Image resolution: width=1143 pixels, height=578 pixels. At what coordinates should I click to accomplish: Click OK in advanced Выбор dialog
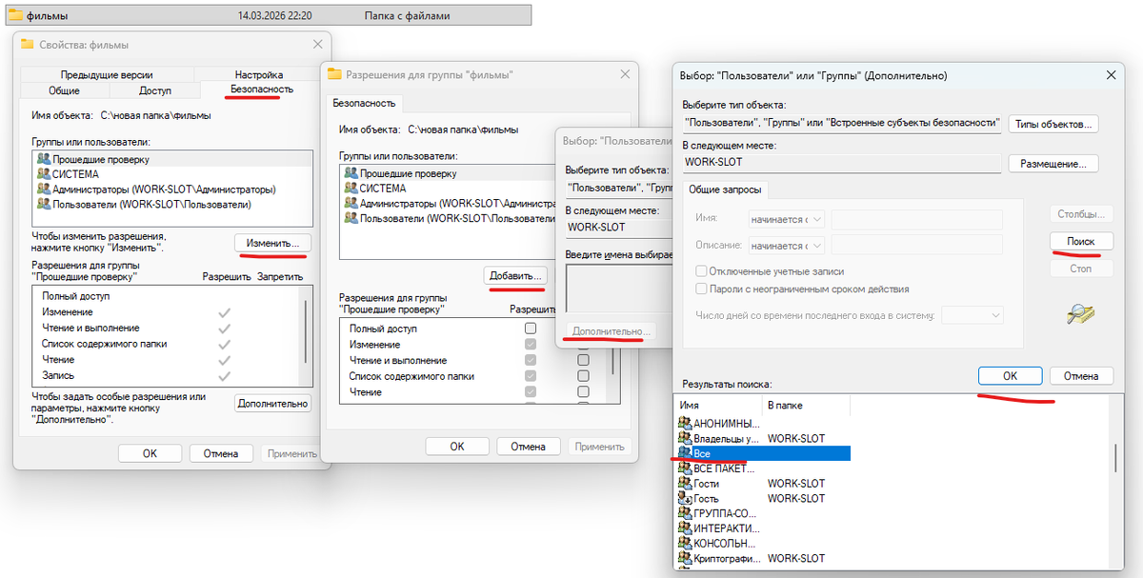(1011, 376)
